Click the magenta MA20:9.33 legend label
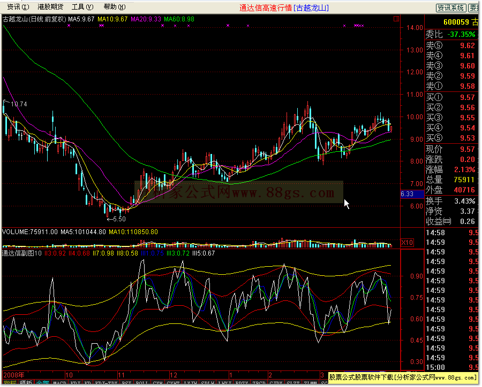 coord(146,19)
